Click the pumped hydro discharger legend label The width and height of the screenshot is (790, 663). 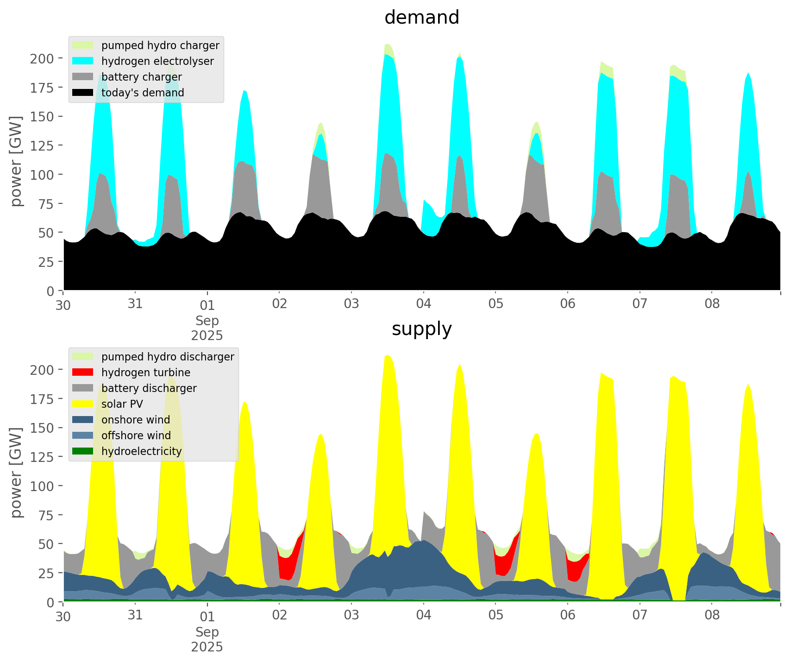coord(168,357)
